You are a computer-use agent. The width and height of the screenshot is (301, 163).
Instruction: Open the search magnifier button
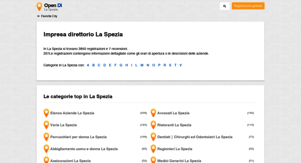coord(224,6)
